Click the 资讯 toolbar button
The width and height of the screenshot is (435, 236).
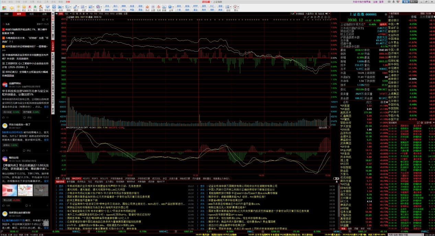pos(107,6)
